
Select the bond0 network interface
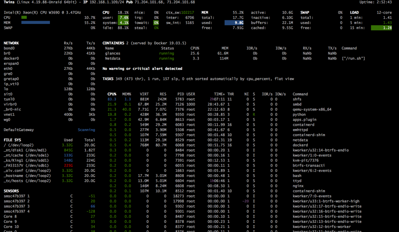click(9, 48)
